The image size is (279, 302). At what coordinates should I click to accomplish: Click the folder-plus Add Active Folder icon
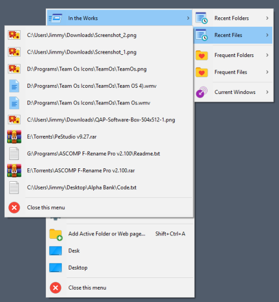56,234
